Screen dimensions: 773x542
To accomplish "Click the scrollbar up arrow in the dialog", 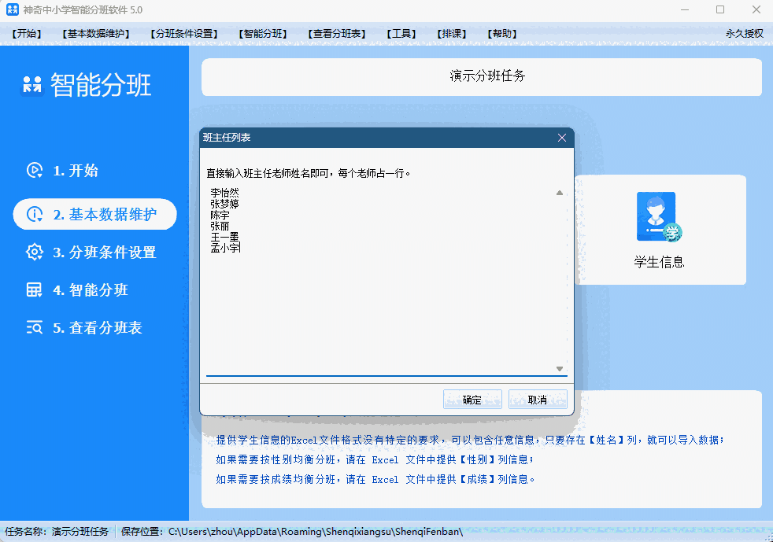I will coord(560,192).
